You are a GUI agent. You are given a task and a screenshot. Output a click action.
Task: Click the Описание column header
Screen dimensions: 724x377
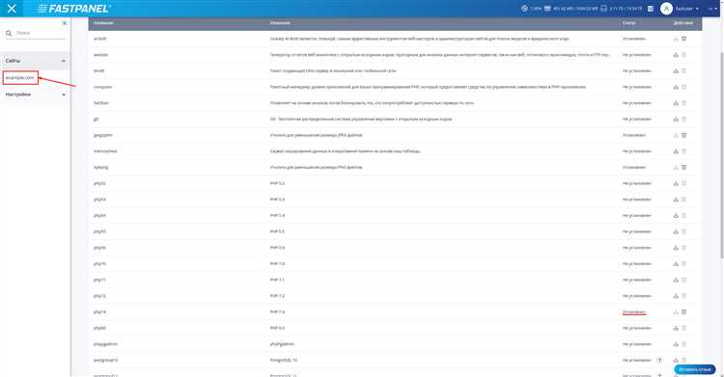pos(280,23)
